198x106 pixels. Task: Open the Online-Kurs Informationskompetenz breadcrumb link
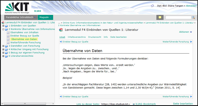[x=103, y=23]
